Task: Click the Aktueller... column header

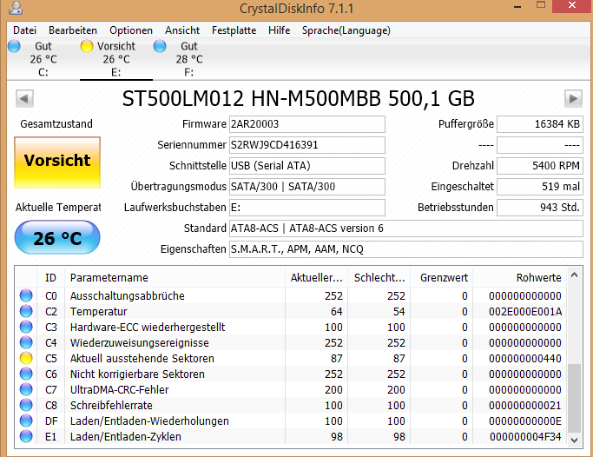Action: (317, 278)
